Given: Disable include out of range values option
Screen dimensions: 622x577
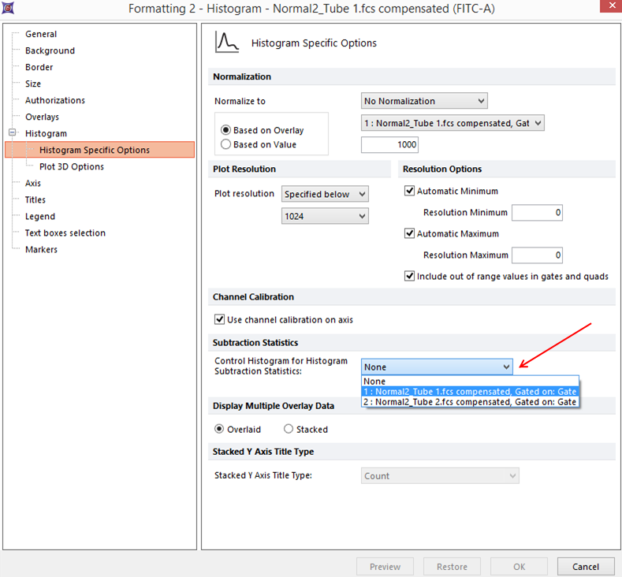Looking at the screenshot, I should click(409, 277).
